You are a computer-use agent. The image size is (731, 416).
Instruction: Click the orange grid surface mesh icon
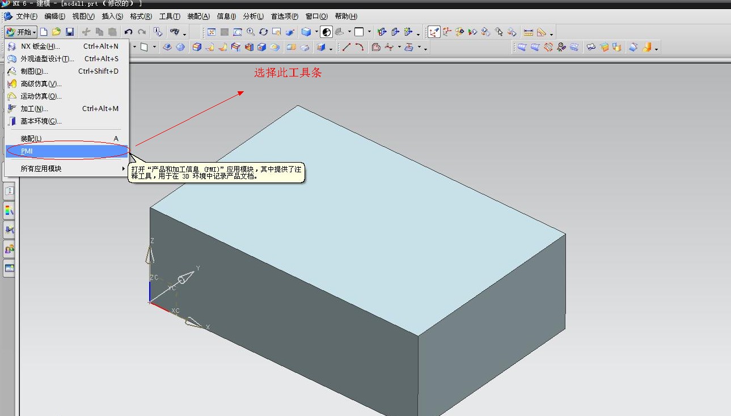(x=548, y=47)
